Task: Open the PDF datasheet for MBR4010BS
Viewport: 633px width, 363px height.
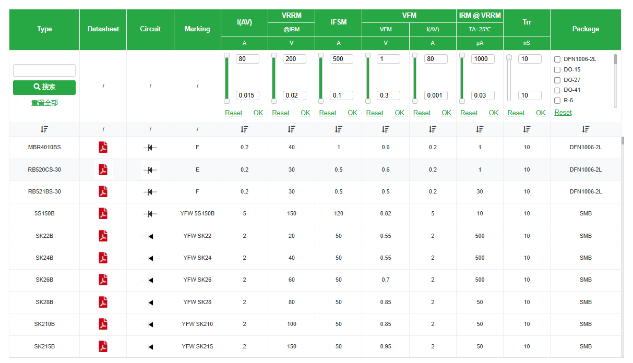Action: [103, 148]
